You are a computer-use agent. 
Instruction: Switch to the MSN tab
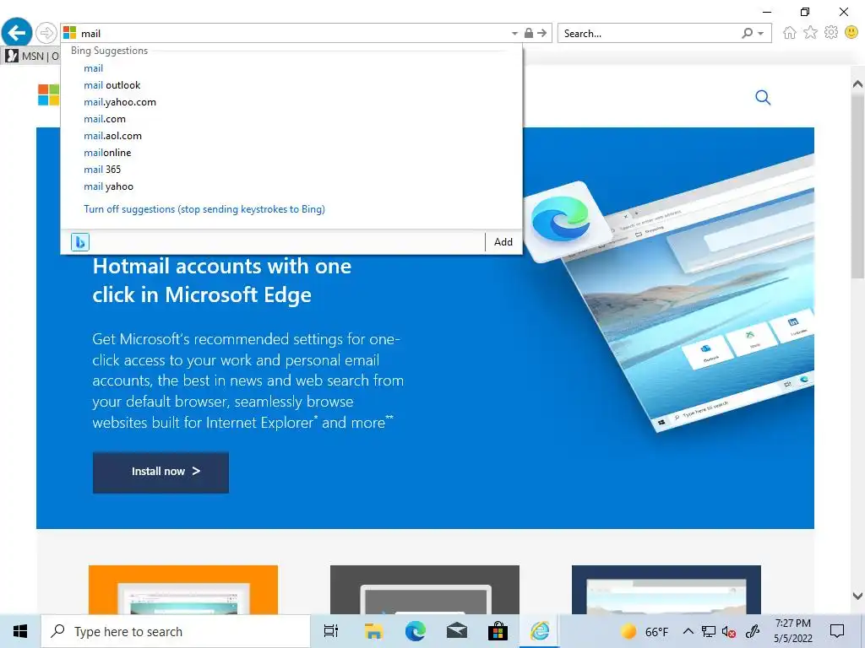32,56
